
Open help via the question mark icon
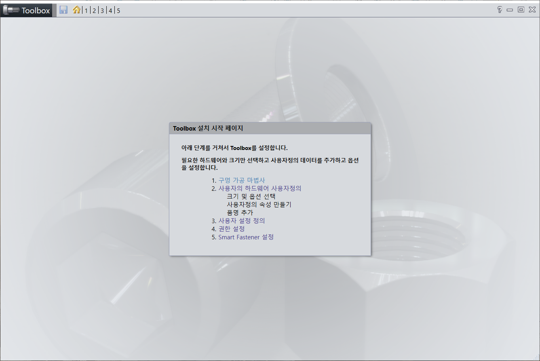(x=499, y=9)
